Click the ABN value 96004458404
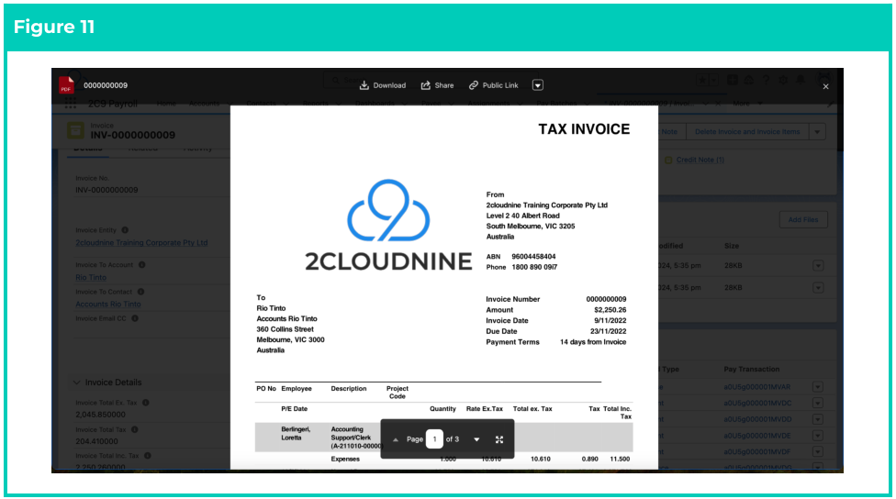 point(533,257)
